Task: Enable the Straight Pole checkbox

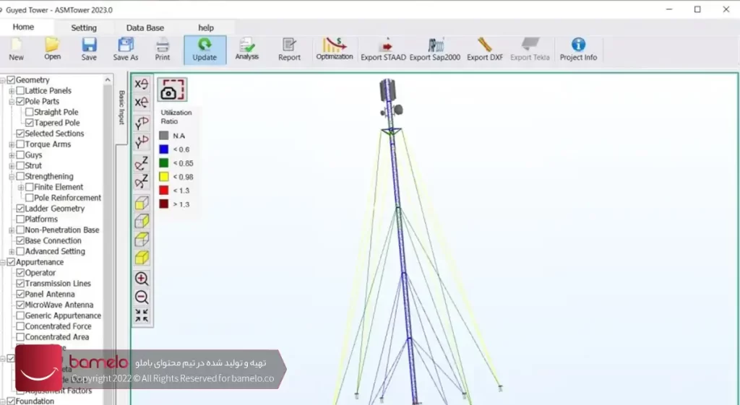Action: tap(29, 112)
